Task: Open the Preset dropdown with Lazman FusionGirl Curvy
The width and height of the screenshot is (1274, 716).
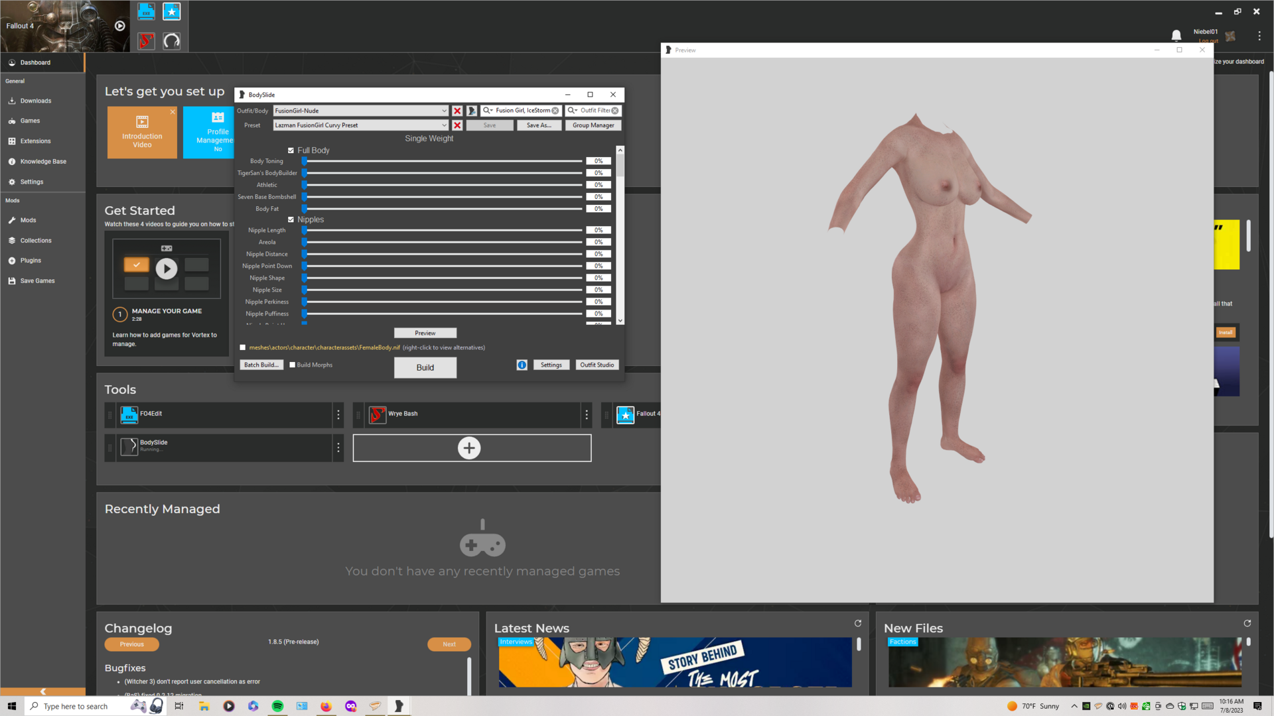Action: pyautogui.click(x=361, y=125)
